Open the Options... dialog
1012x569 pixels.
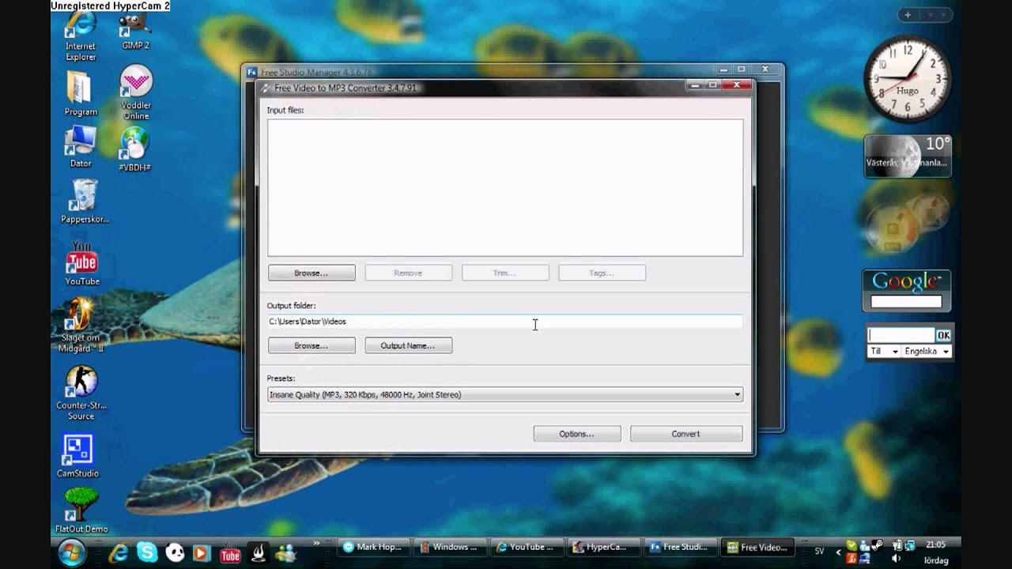(577, 434)
